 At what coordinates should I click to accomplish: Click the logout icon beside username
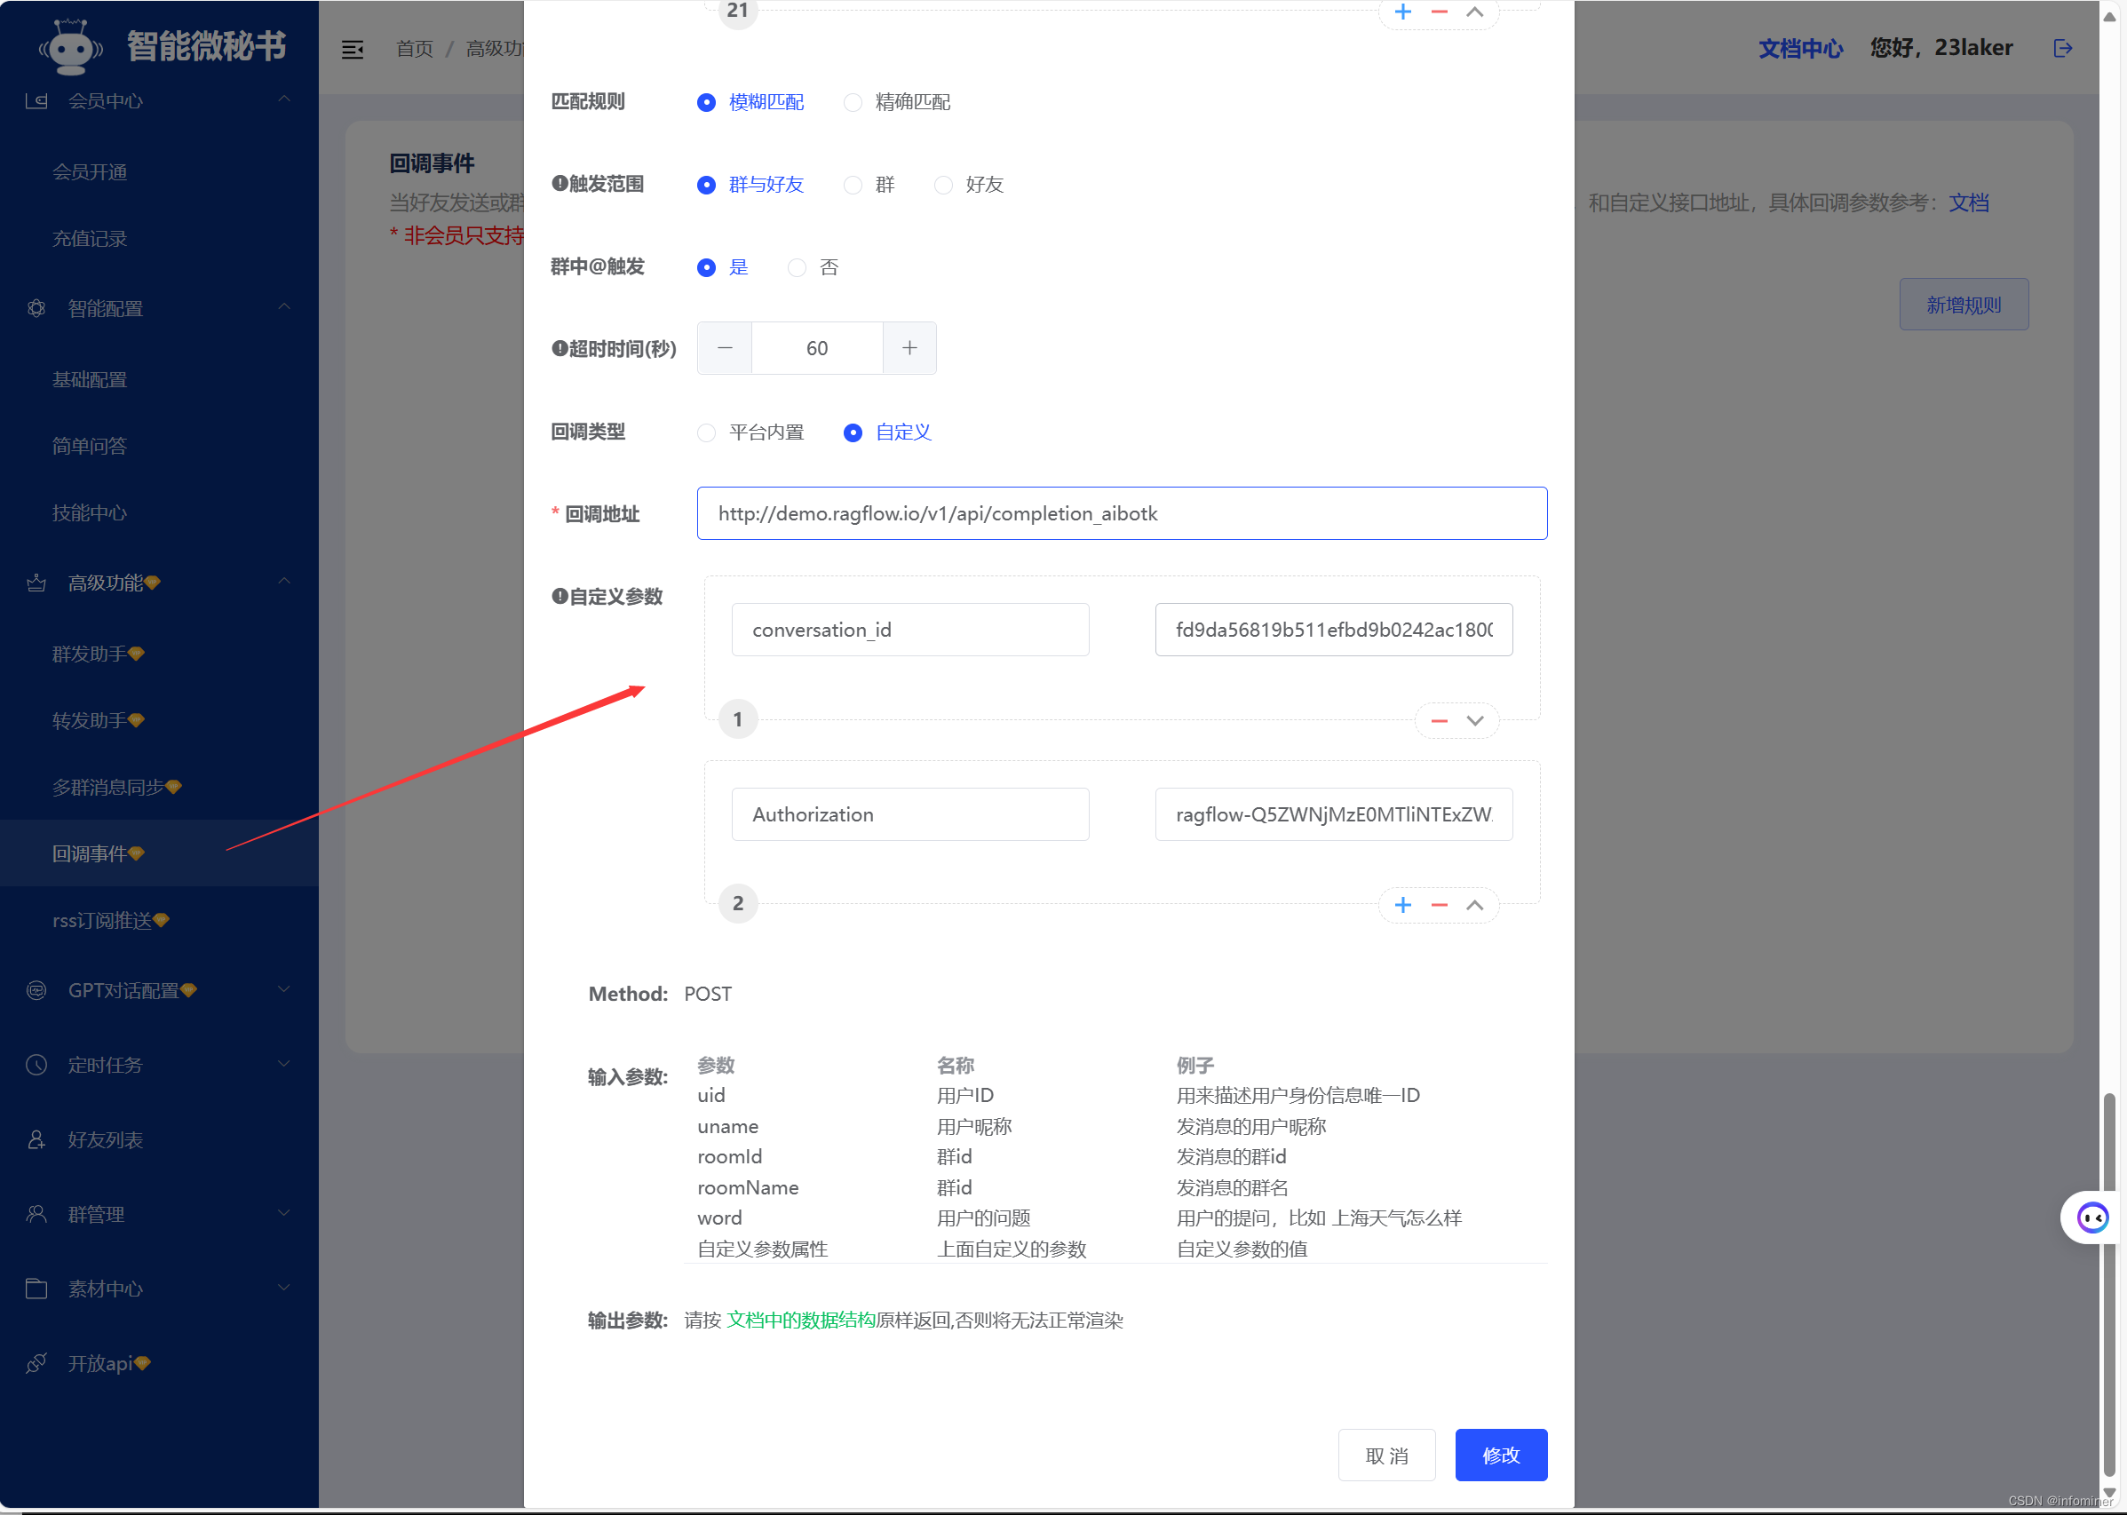[x=2063, y=49]
